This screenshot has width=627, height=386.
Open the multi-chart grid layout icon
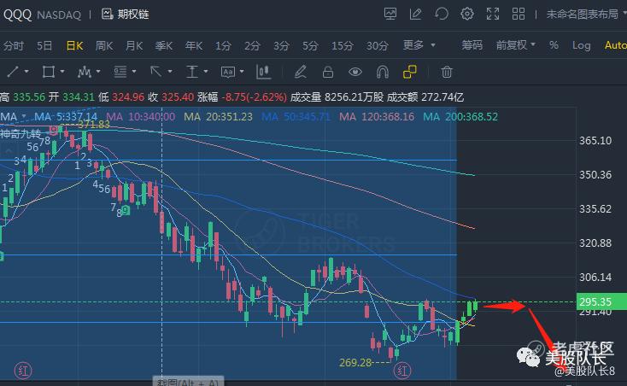click(519, 14)
